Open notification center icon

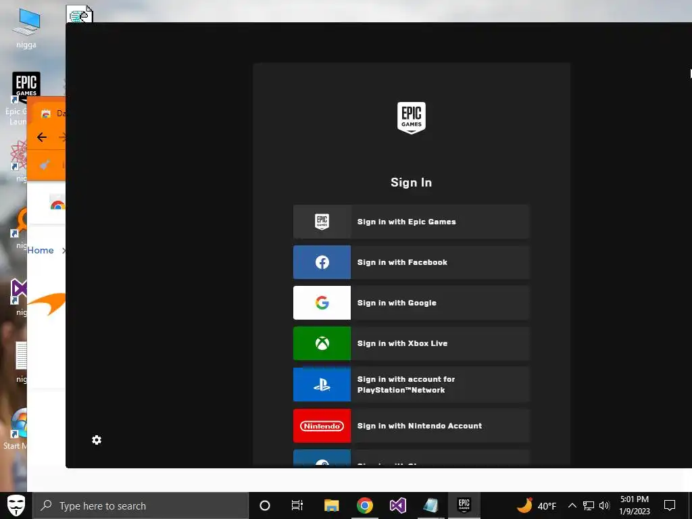point(670,505)
